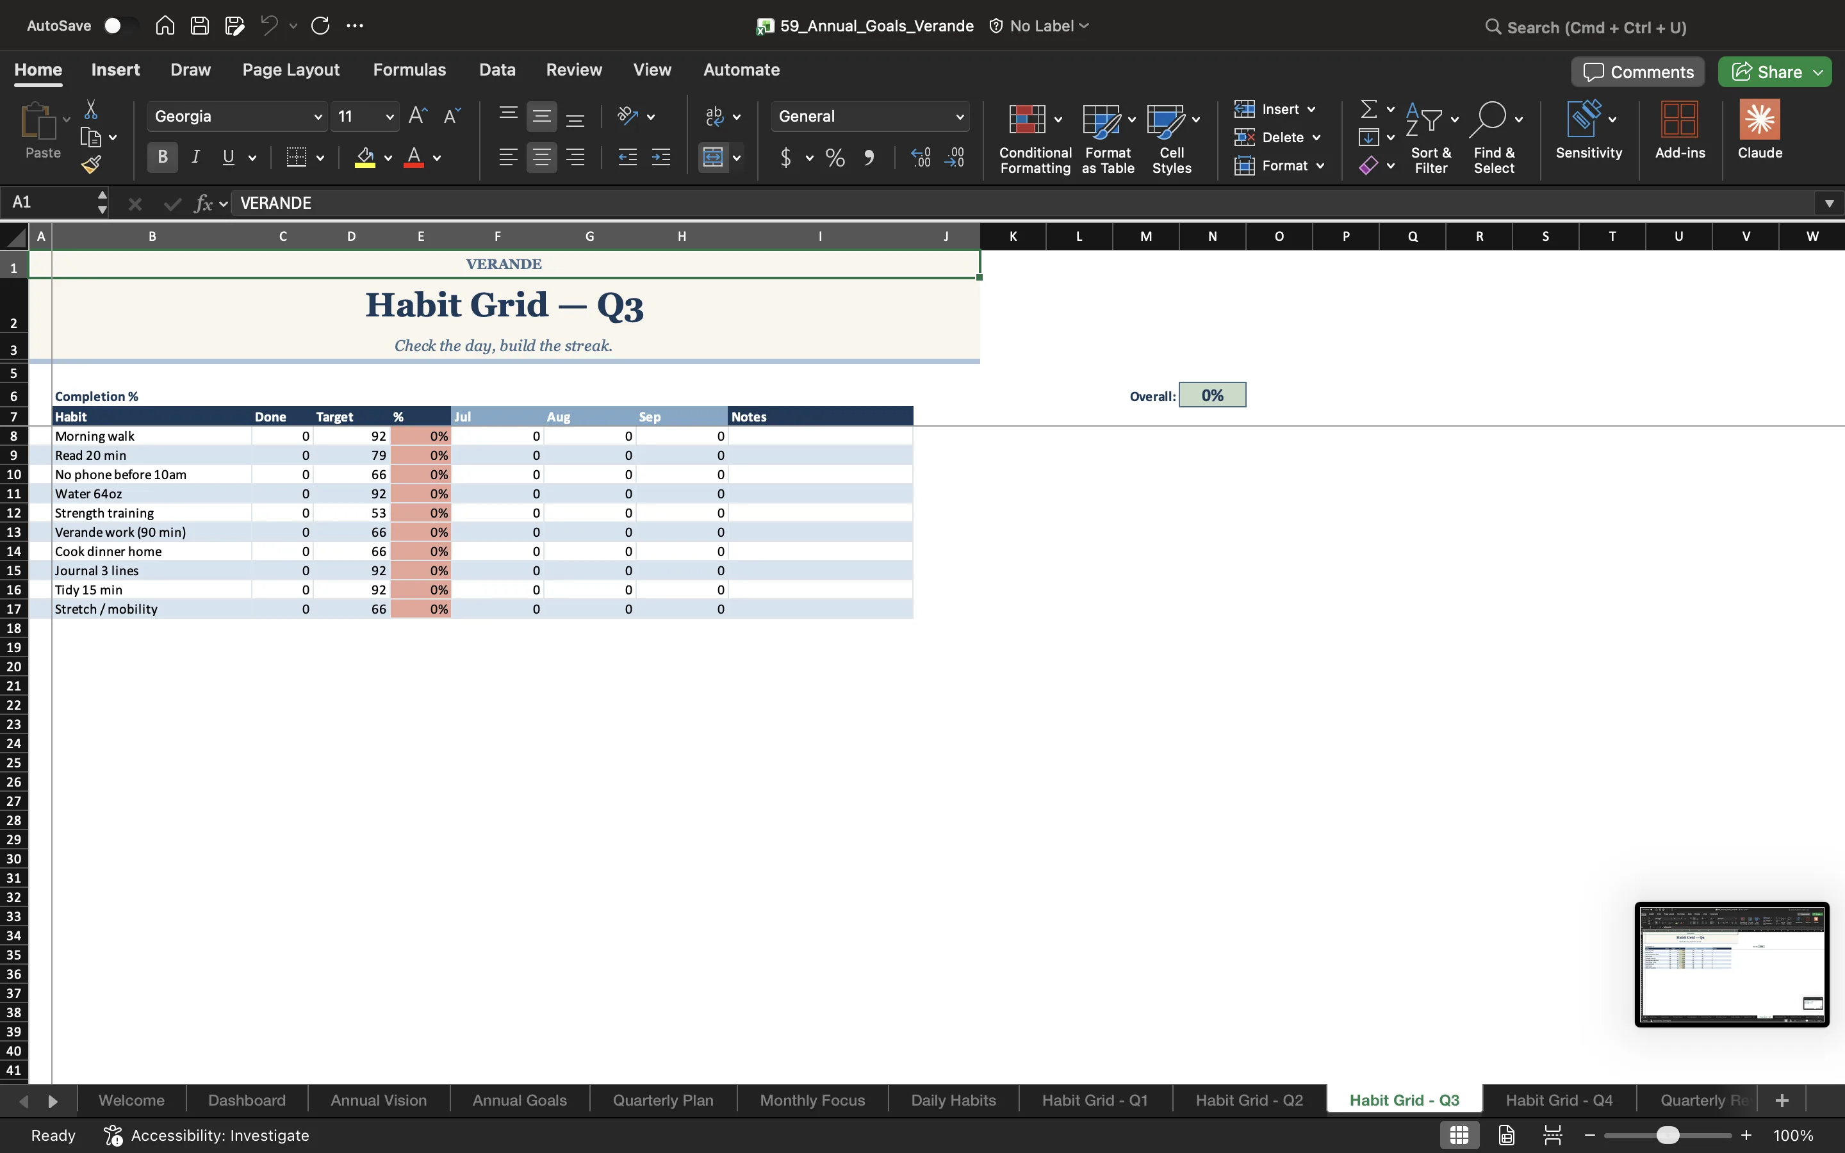The width and height of the screenshot is (1845, 1153).
Task: Click the Cut scissors icon
Action: click(91, 110)
